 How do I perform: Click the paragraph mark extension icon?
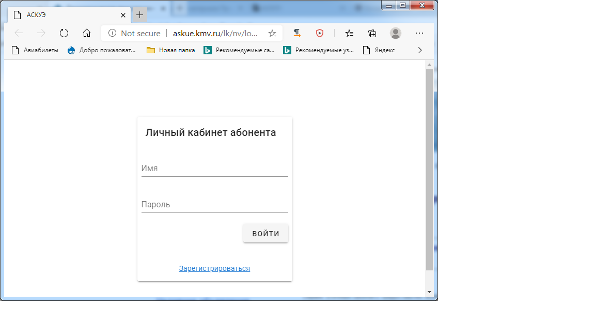tap(297, 33)
